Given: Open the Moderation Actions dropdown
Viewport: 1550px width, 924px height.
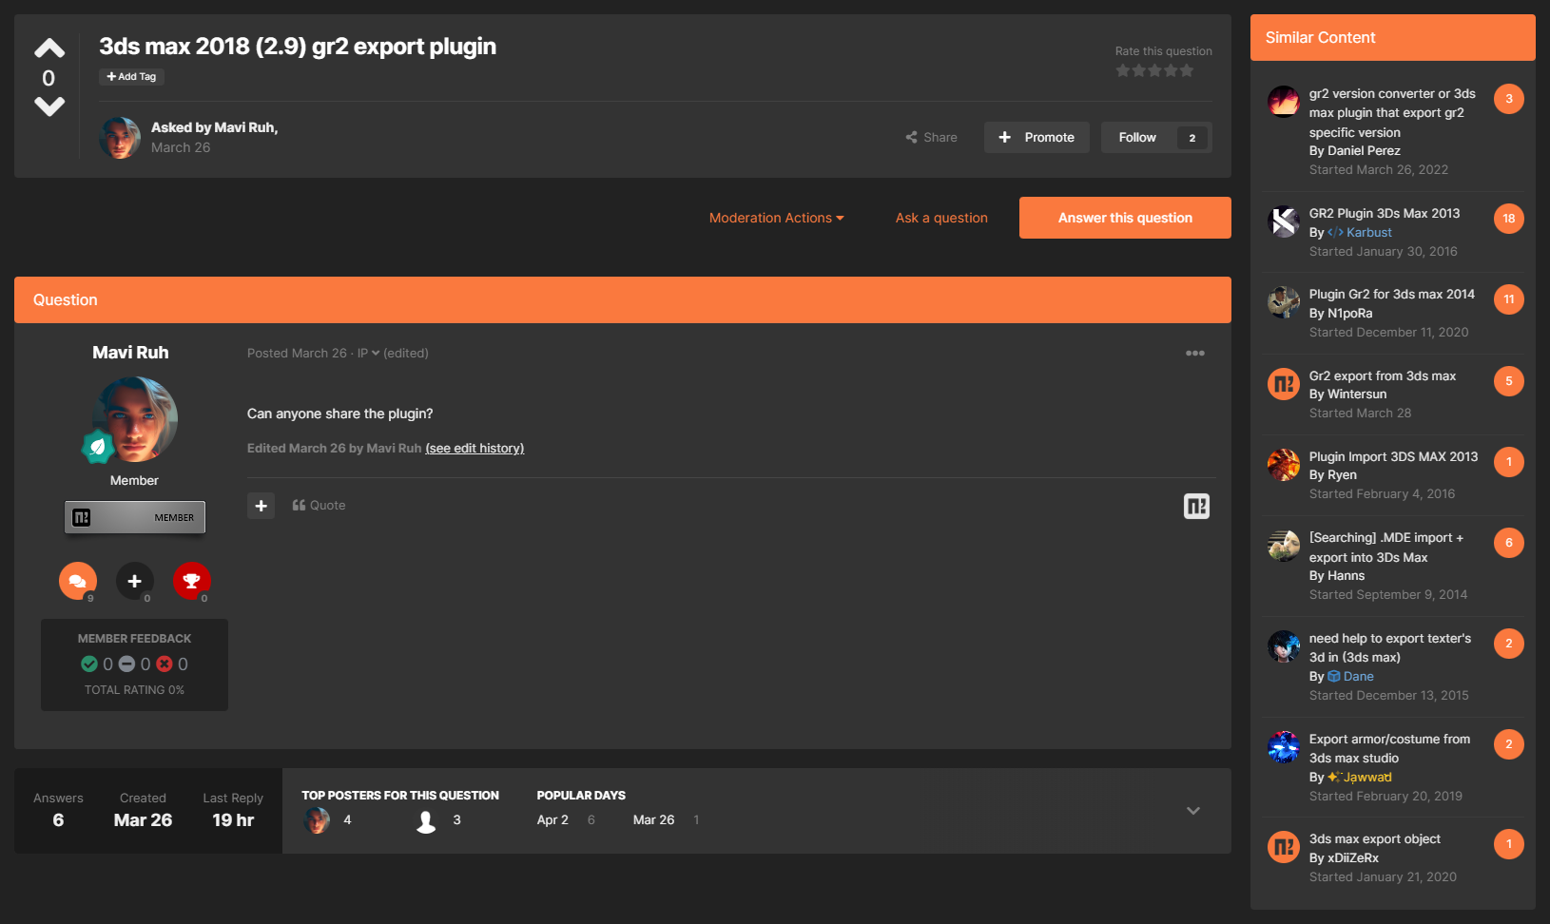Looking at the screenshot, I should 776,218.
